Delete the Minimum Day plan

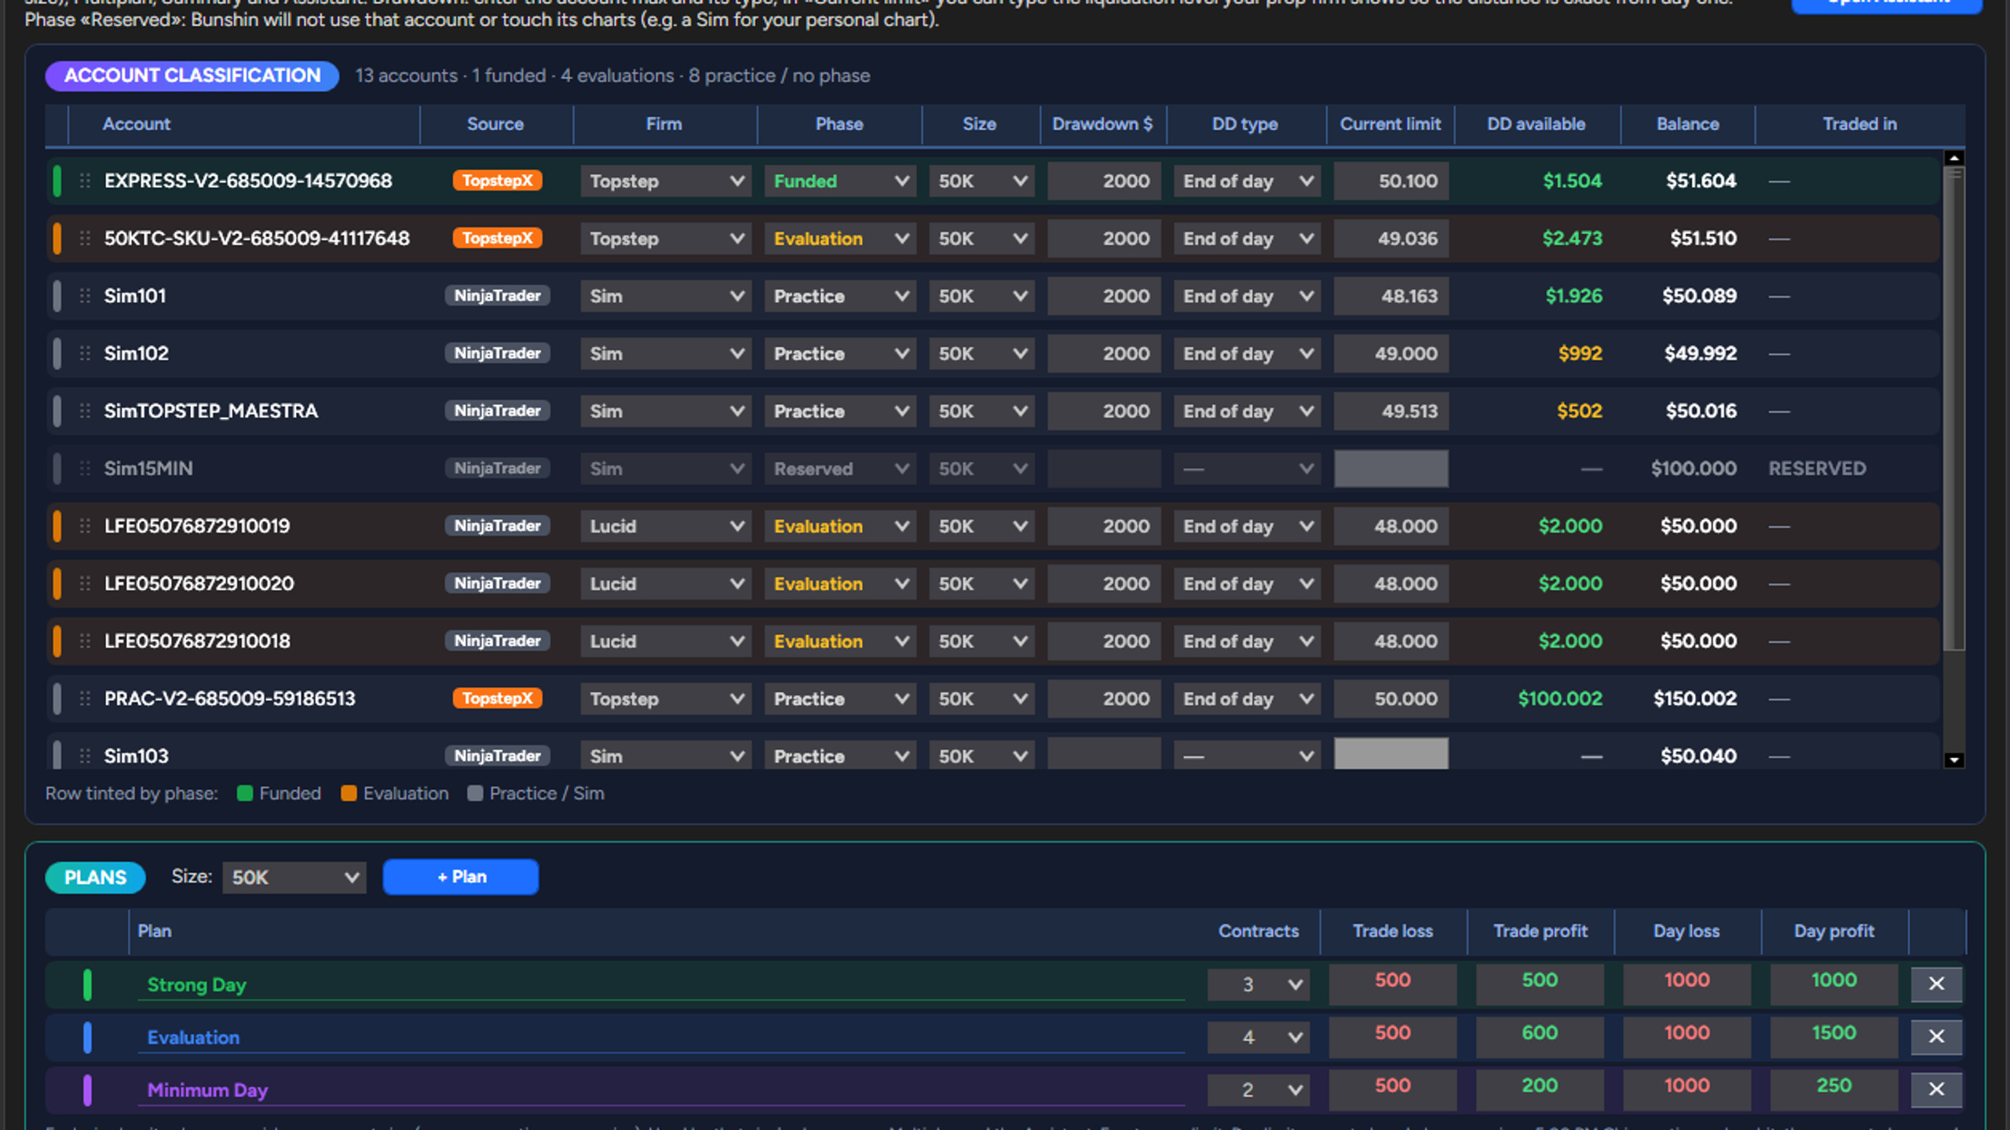(1936, 1089)
